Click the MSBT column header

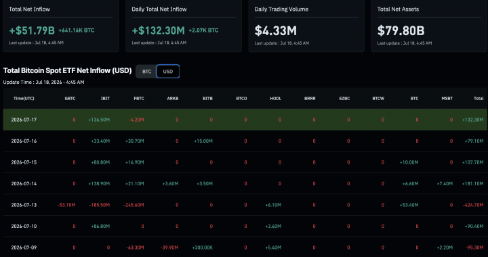tap(447, 98)
